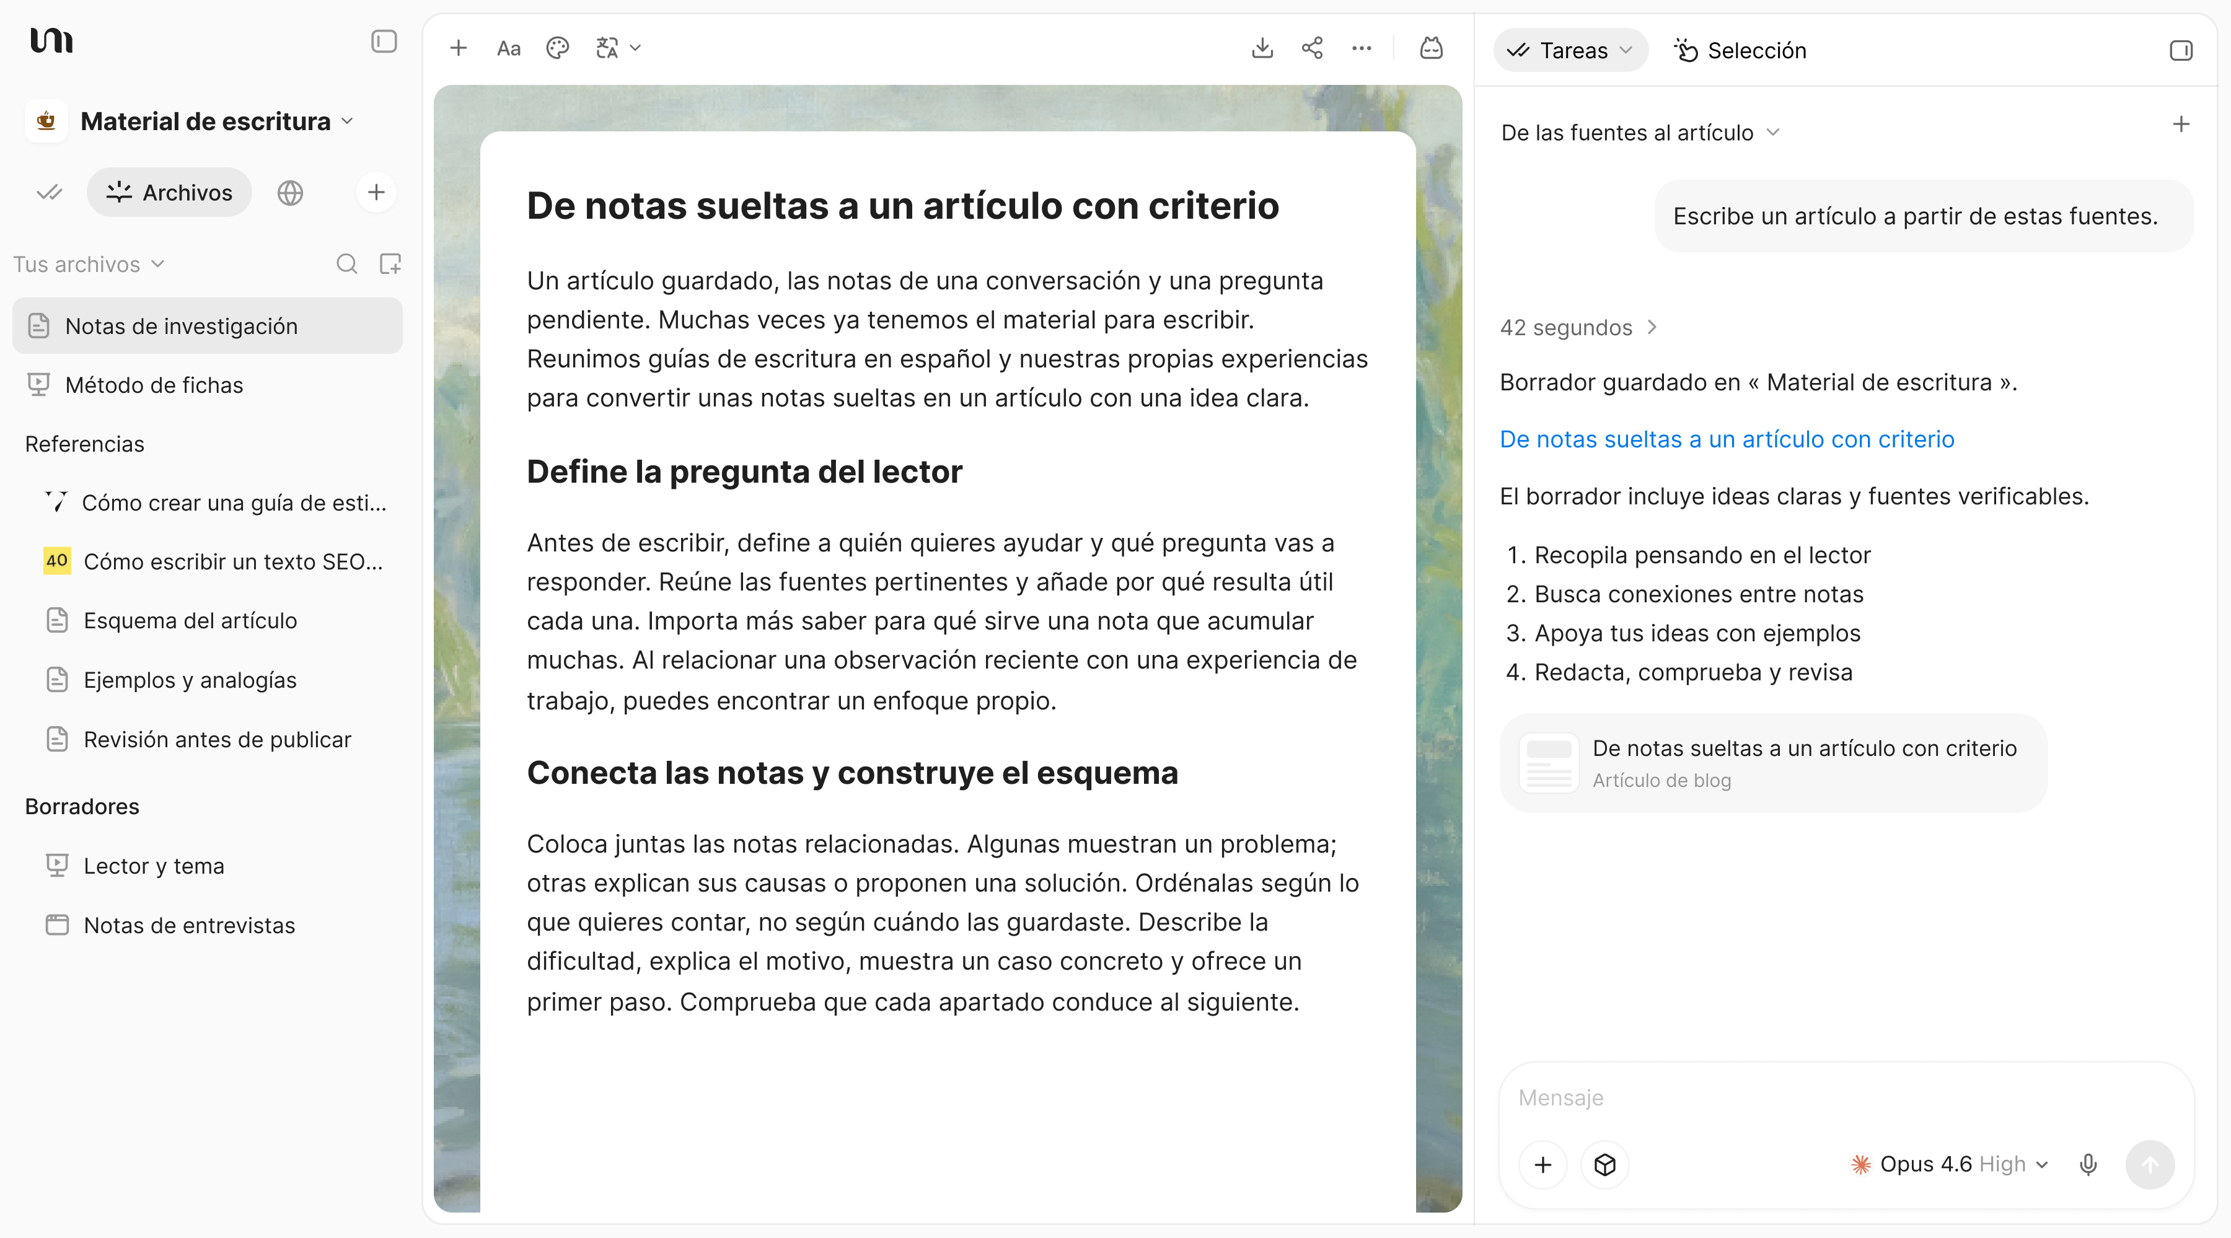The image size is (2231, 1238).
Task: Open the Material de escritura workspace dropdown
Action: tap(216, 121)
